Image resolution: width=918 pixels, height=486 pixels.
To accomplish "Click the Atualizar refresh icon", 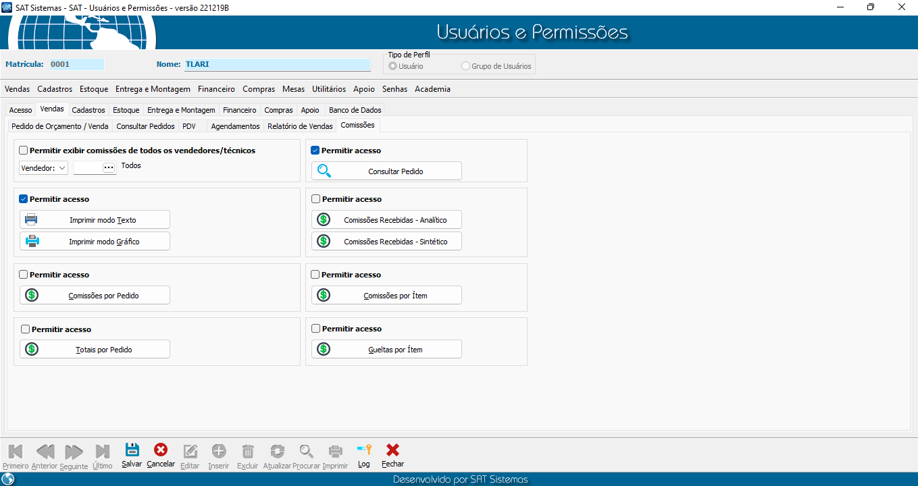I will point(277,452).
